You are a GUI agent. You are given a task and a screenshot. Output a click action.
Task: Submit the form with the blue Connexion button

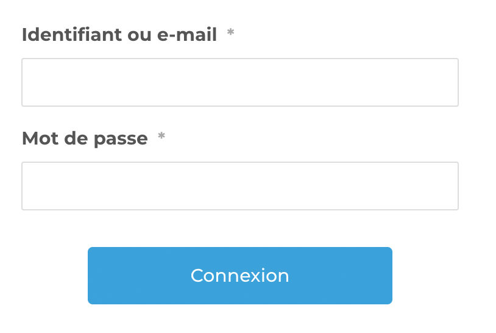pos(239,276)
